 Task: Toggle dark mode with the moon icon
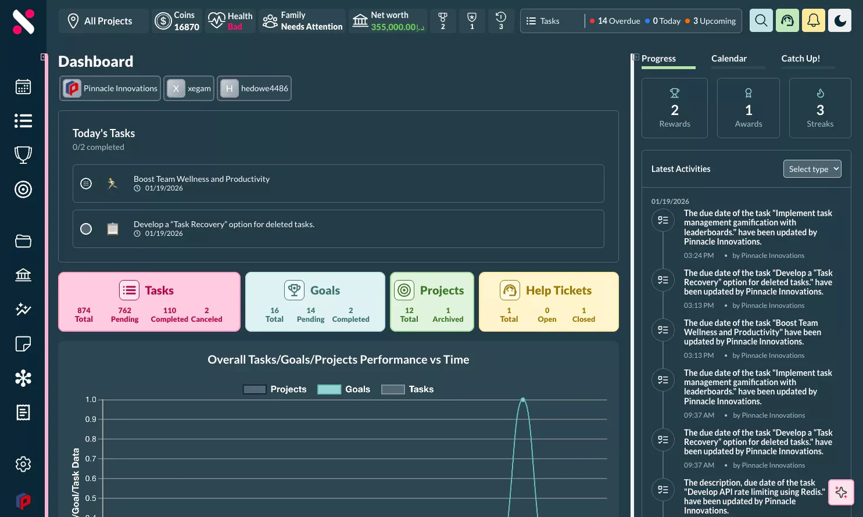840,20
